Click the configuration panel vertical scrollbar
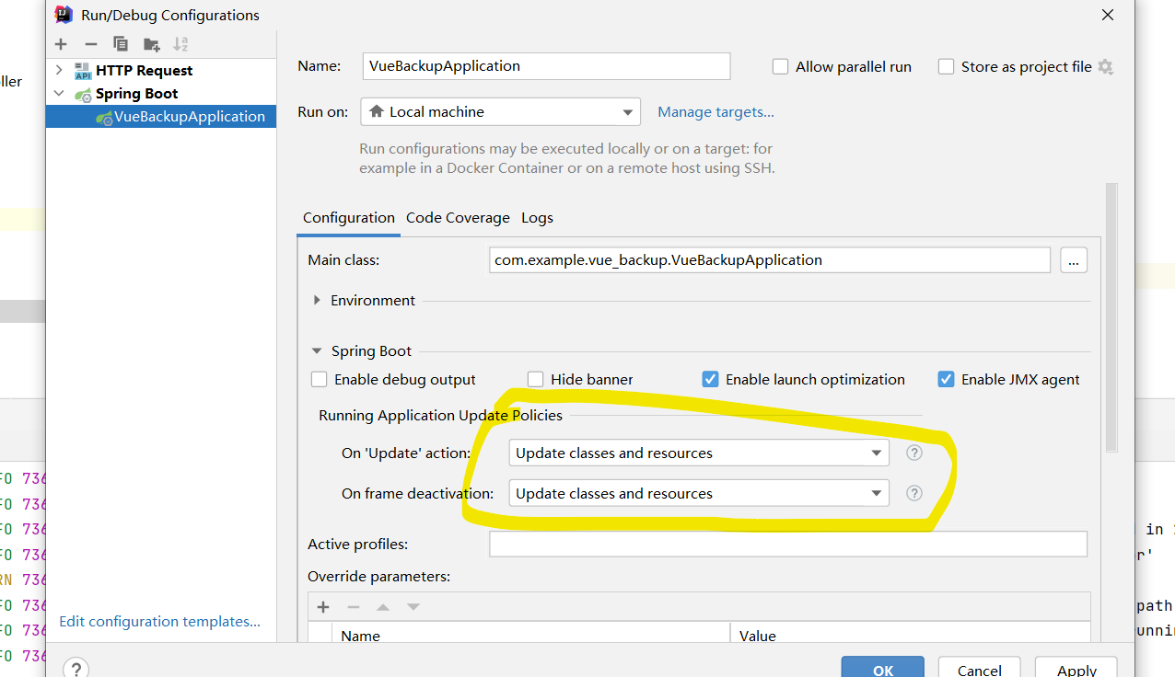The image size is (1175, 677). [1111, 317]
